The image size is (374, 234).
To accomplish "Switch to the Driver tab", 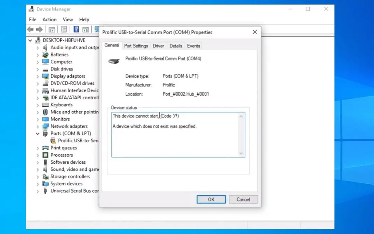I will point(158,46).
